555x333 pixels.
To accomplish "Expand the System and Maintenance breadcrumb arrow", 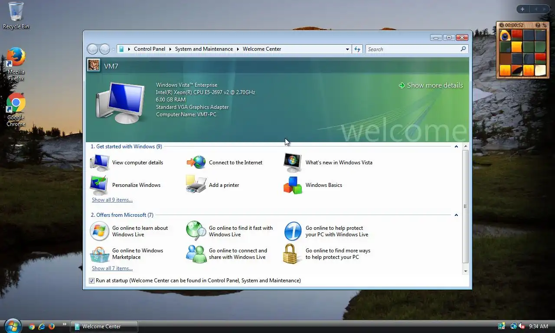I will click(x=238, y=49).
